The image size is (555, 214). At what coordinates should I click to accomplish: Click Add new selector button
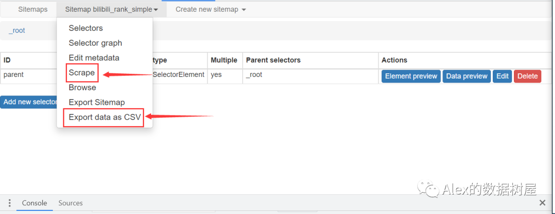click(x=29, y=102)
